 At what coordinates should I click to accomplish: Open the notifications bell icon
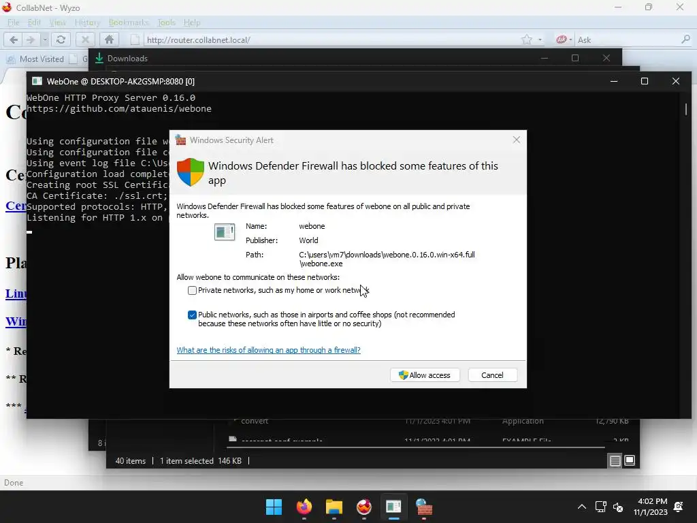tap(679, 507)
